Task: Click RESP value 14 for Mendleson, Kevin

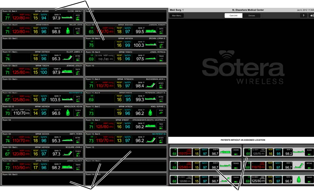Action: click(x=36, y=113)
